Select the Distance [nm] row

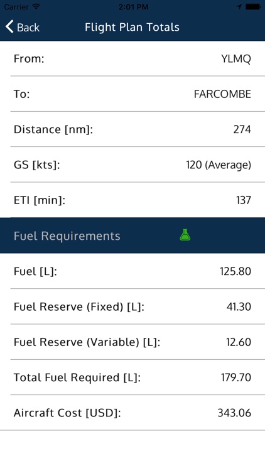tap(132, 129)
